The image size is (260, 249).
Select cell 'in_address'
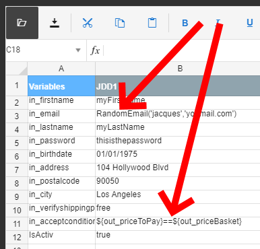tap(61, 170)
